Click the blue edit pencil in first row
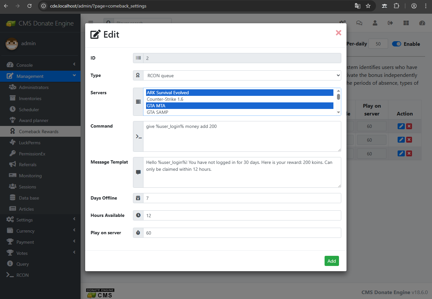This screenshot has width=432, height=299. [401, 126]
